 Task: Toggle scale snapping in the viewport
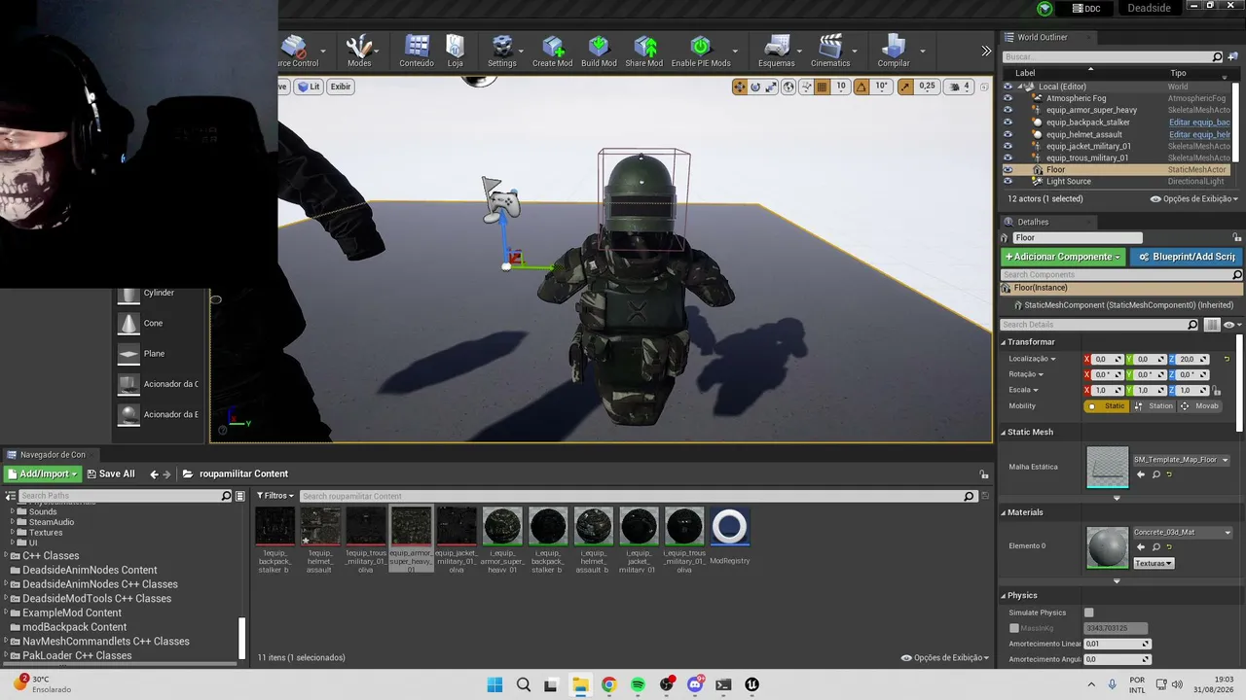[x=905, y=87]
